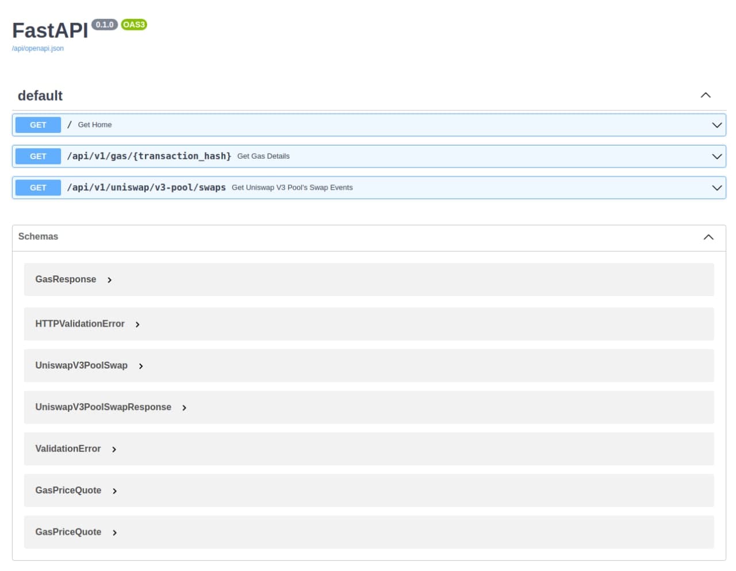Expand the Get Gas Details endpoint arrow
This screenshot has width=736, height=571.
coord(716,156)
